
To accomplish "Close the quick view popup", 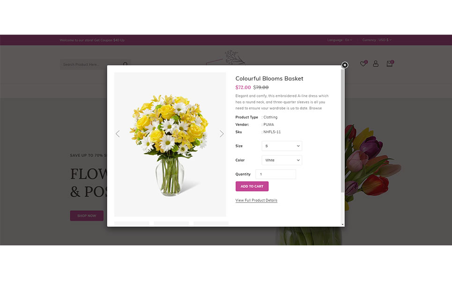I will 344,65.
